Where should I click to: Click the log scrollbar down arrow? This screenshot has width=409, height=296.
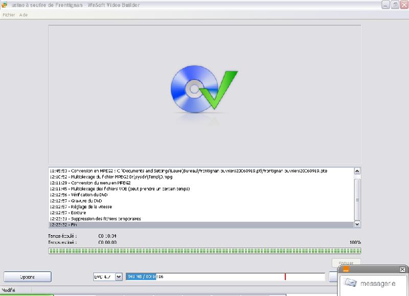tap(357, 224)
